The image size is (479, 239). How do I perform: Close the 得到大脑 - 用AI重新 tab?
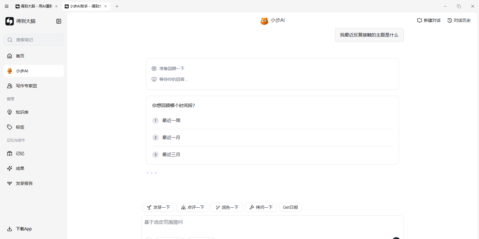pyautogui.click(x=56, y=6)
